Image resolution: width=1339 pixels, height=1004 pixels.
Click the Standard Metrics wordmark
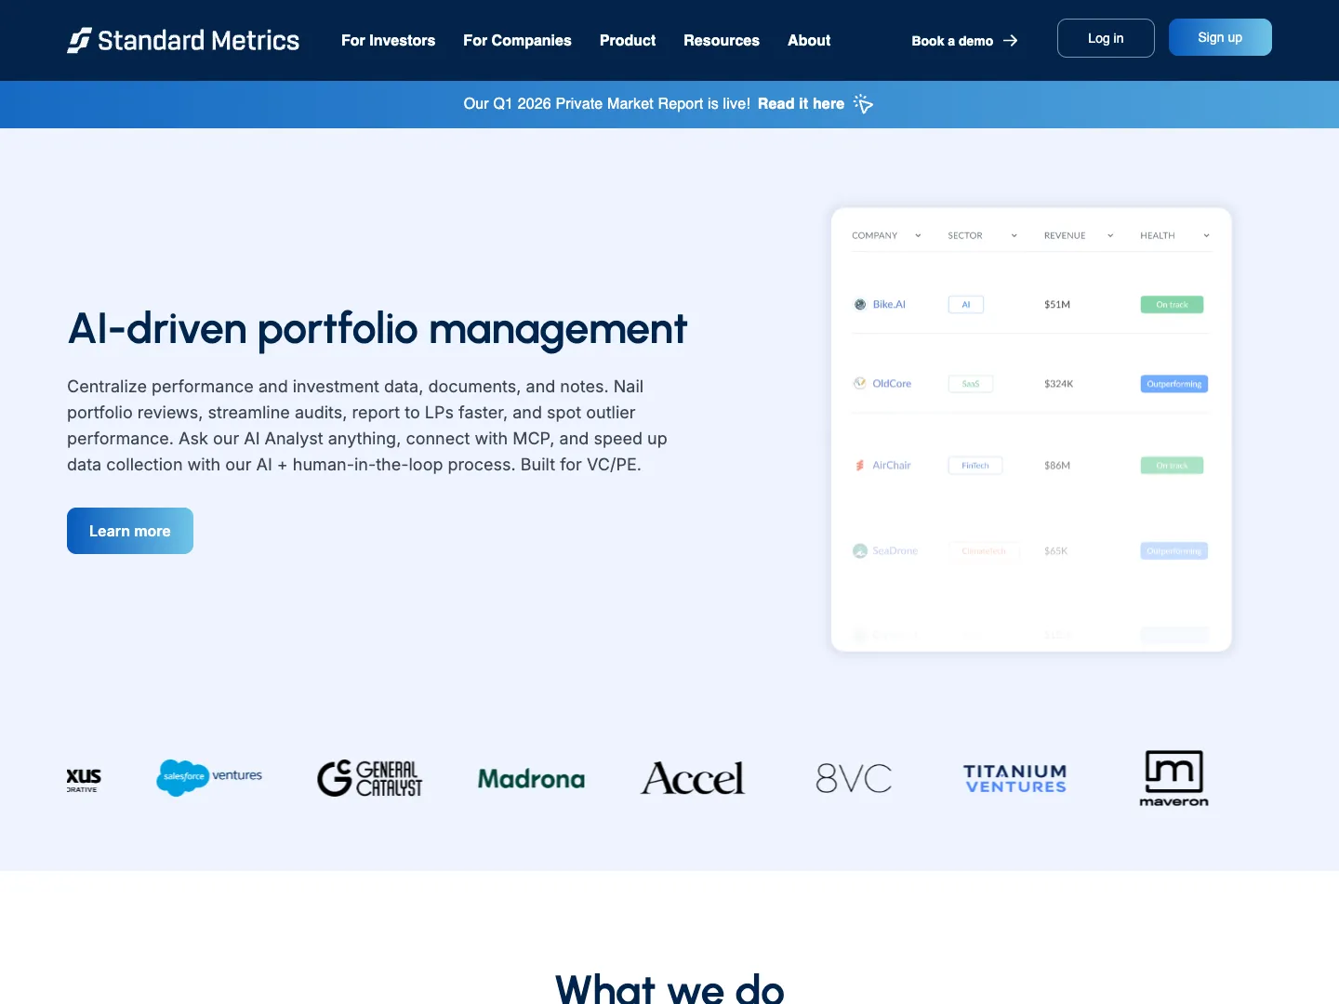click(198, 41)
